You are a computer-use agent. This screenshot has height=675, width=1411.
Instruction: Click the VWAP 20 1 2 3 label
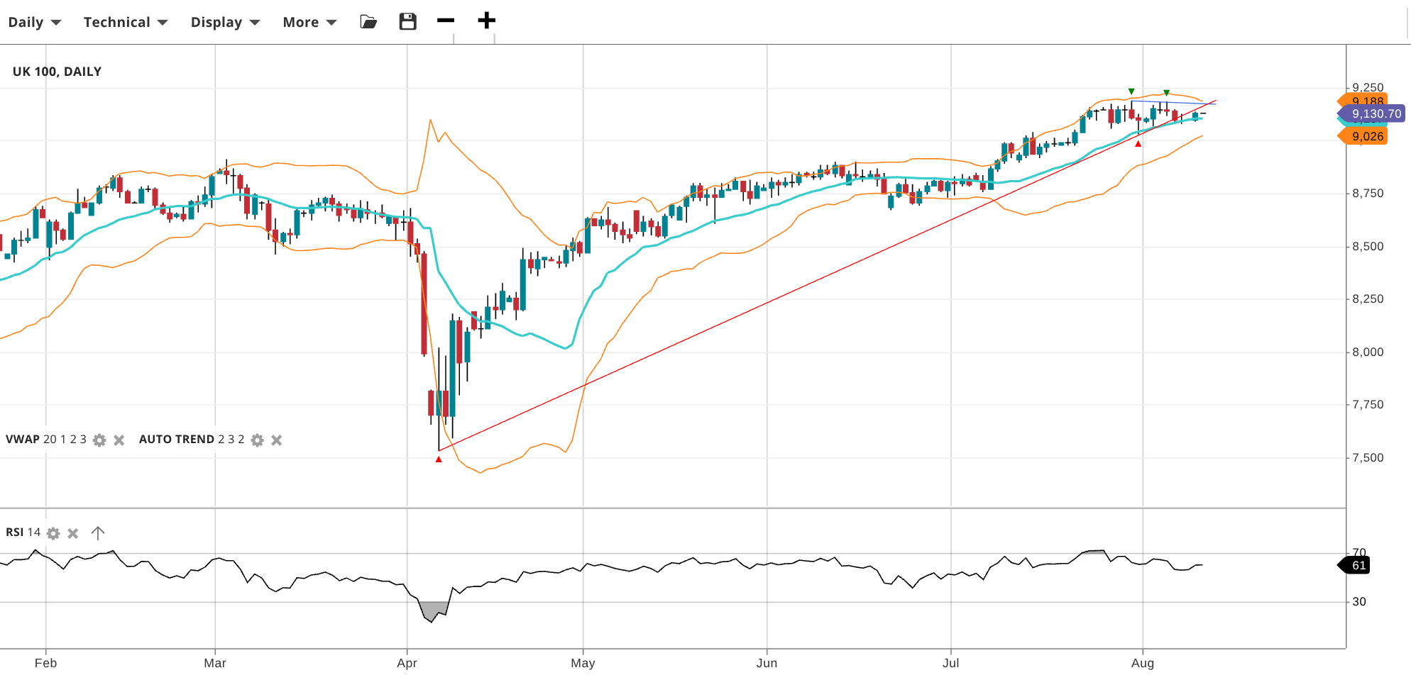coord(45,440)
